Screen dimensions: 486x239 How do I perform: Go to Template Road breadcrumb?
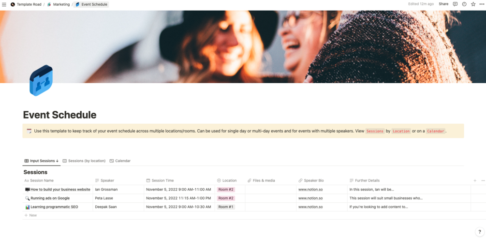click(29, 4)
